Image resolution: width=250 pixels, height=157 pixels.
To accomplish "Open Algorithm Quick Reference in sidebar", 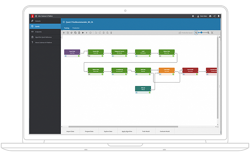I will (x=45, y=37).
